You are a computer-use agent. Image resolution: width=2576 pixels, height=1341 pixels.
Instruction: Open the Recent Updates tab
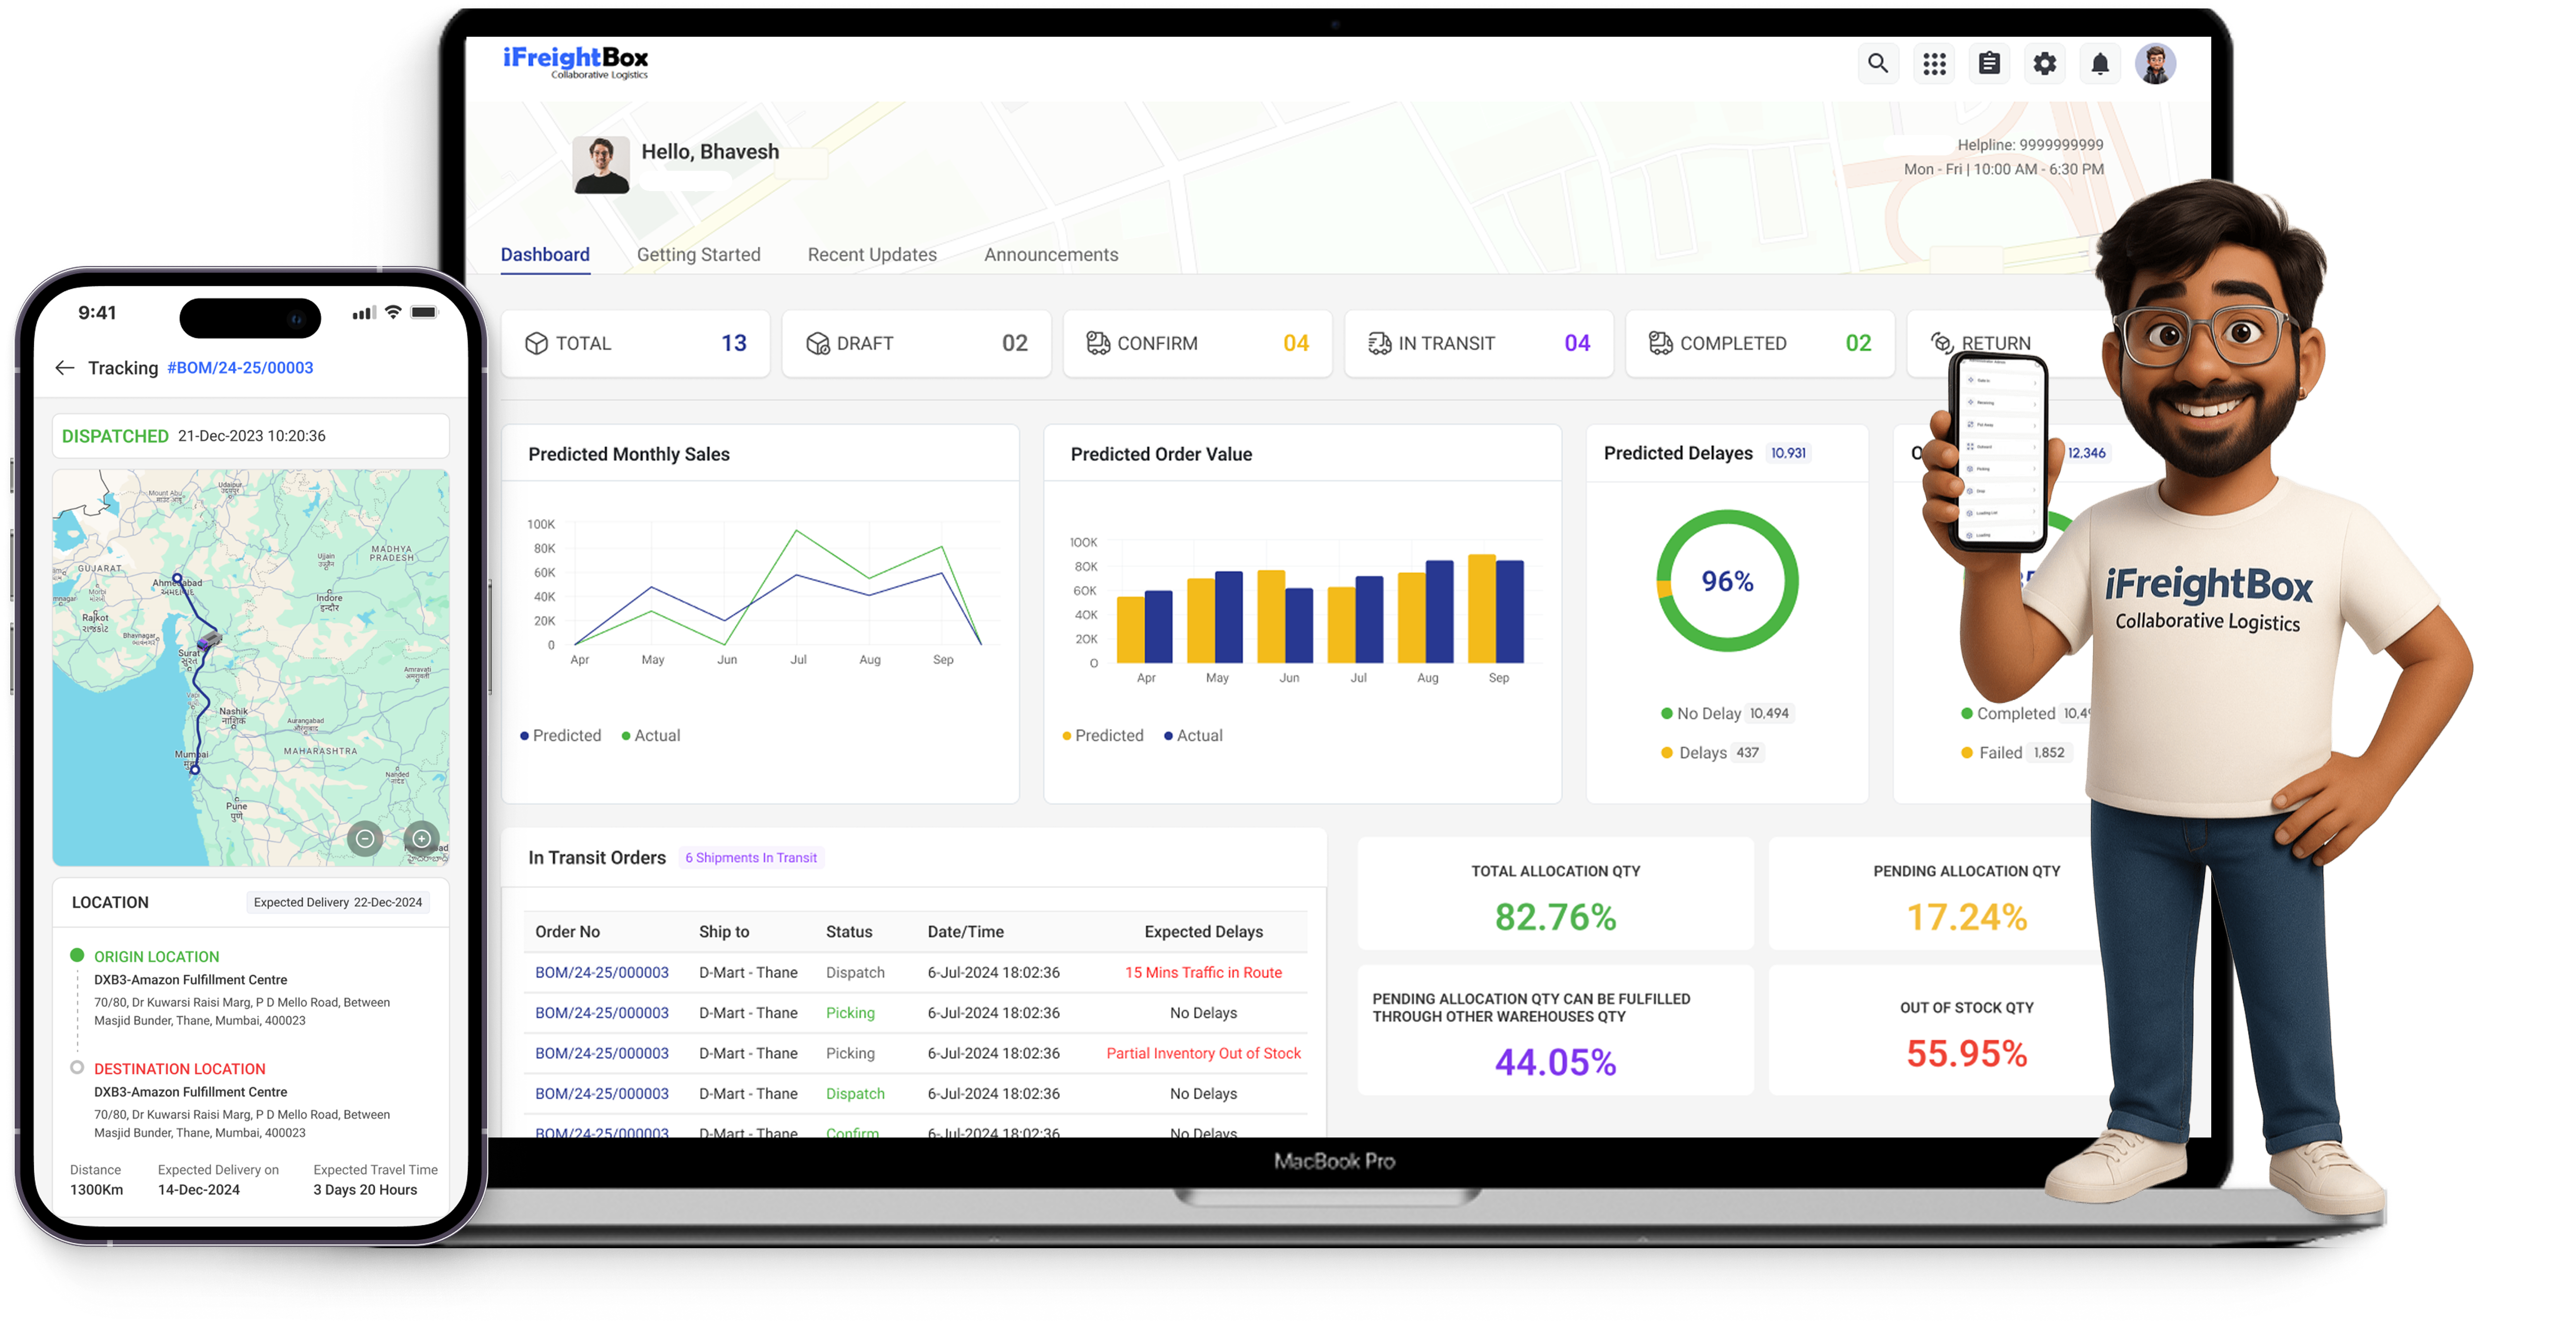(871, 255)
